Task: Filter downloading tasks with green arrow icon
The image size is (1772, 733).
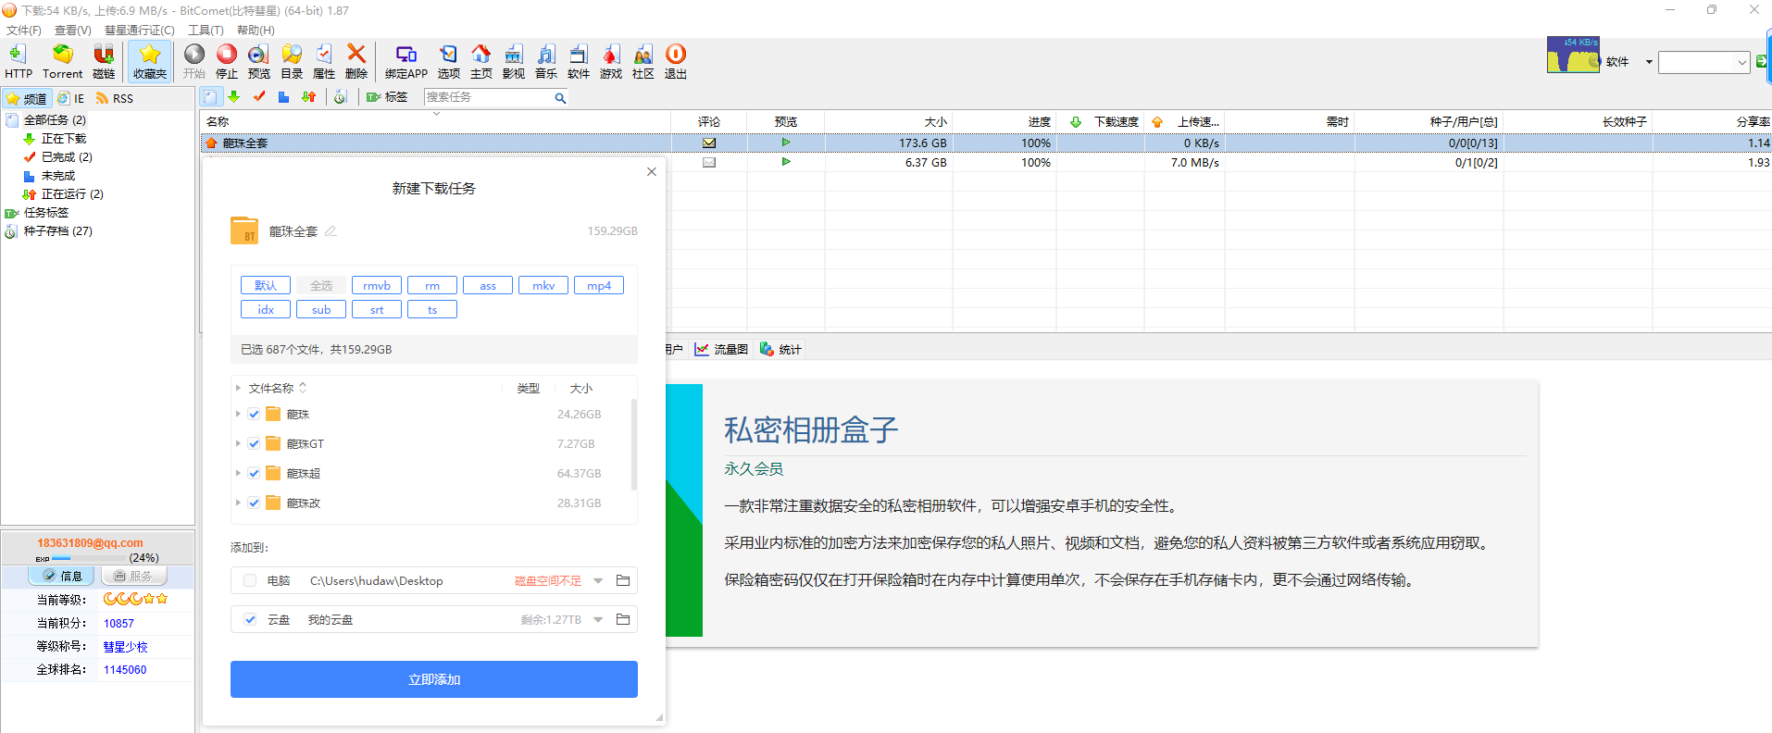Action: (x=234, y=97)
